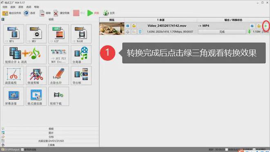The width and height of the screenshot is (270, 152).
Task: Expand the toolset (工具集) category
Action: [x=51, y=145]
